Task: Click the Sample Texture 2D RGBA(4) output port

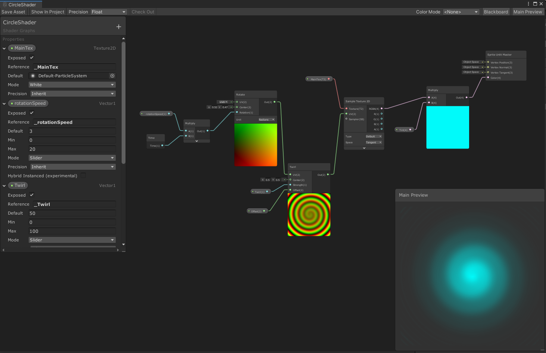Action: (381, 109)
